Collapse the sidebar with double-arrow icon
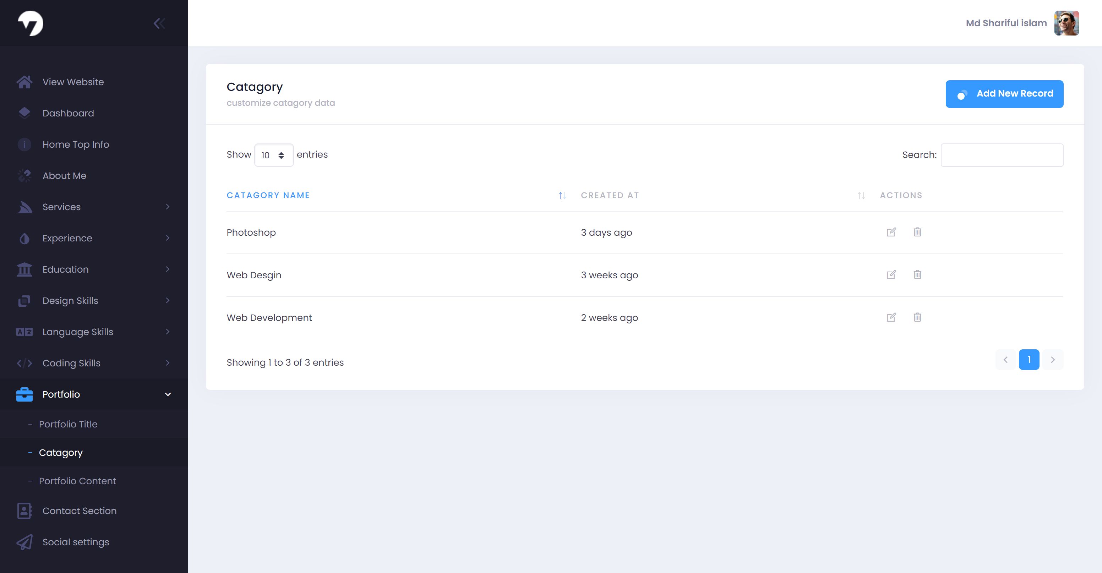The width and height of the screenshot is (1102, 573). pyautogui.click(x=159, y=23)
